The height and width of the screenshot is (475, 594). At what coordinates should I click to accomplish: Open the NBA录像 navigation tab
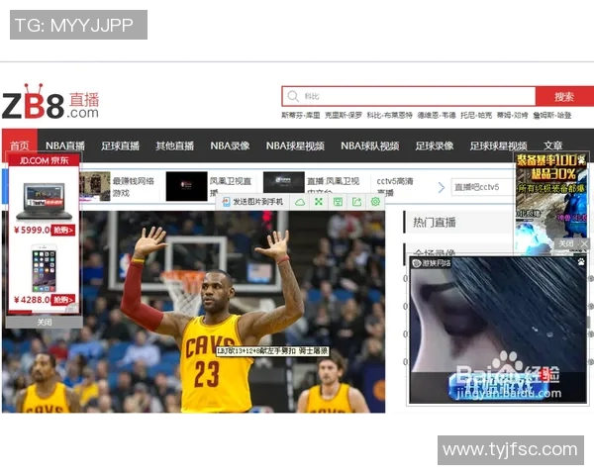point(230,145)
